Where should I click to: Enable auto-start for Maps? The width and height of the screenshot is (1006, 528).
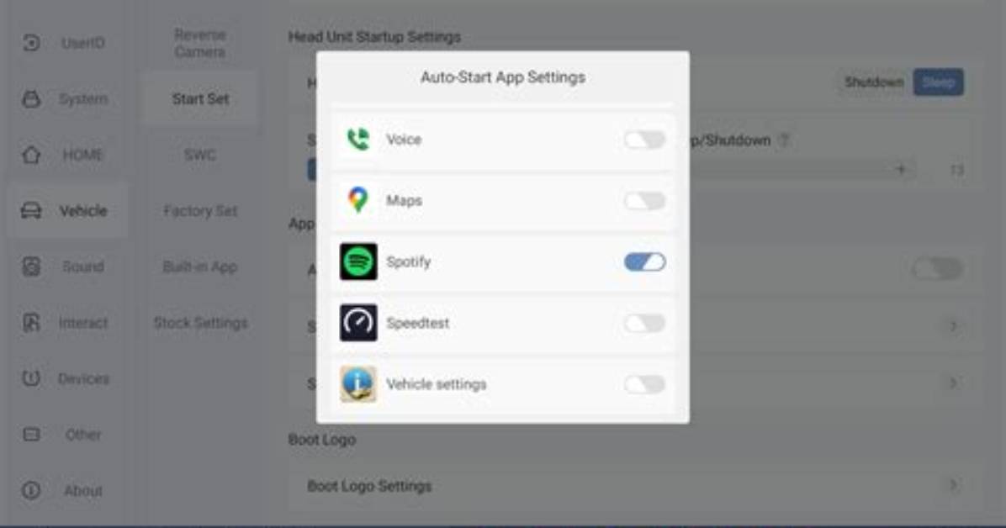pyautogui.click(x=645, y=201)
